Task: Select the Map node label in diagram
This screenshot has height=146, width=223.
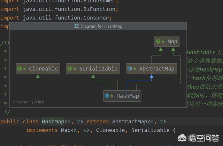Action: click(x=172, y=42)
